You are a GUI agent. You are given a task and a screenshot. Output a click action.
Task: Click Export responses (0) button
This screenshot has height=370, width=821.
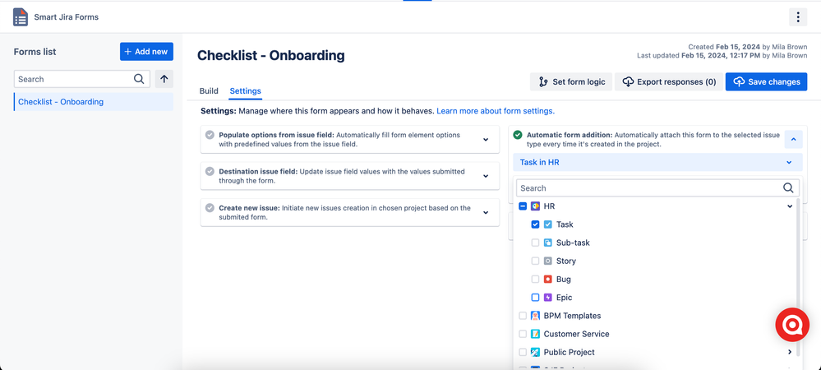pyautogui.click(x=669, y=81)
